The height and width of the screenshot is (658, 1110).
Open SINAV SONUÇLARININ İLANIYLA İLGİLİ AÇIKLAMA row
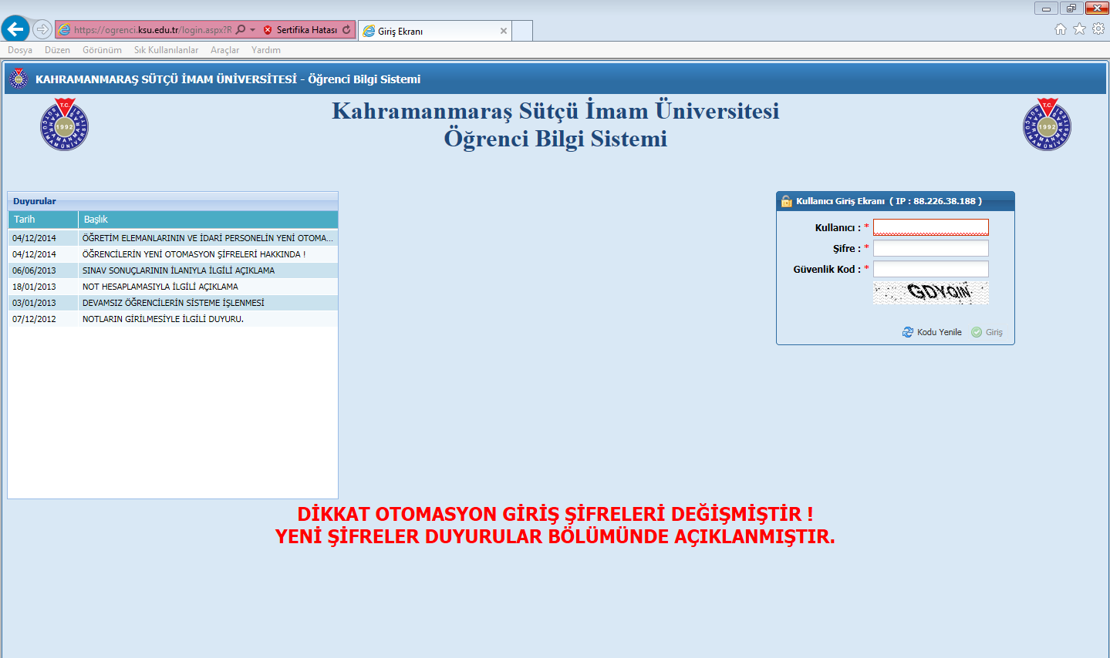173,270
